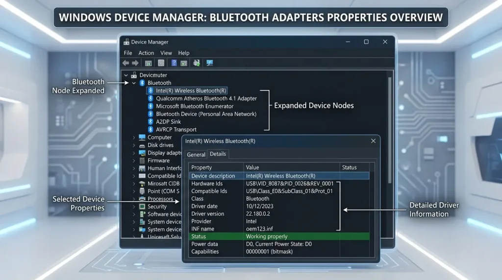
Task: Click the Device Manager title bar icon
Action: tap(126, 42)
